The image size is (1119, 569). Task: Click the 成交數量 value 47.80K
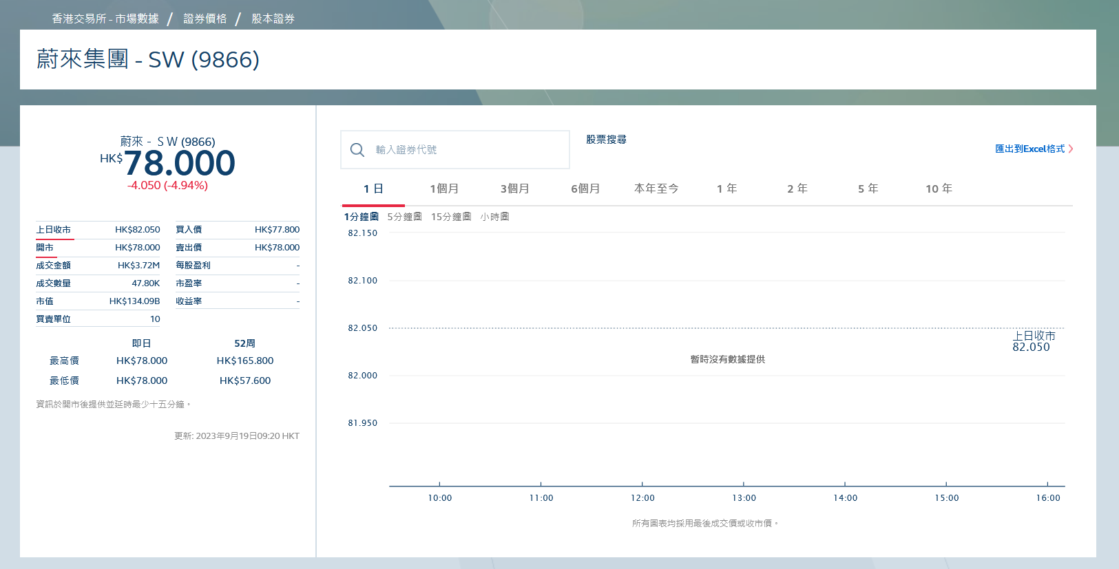[146, 283]
